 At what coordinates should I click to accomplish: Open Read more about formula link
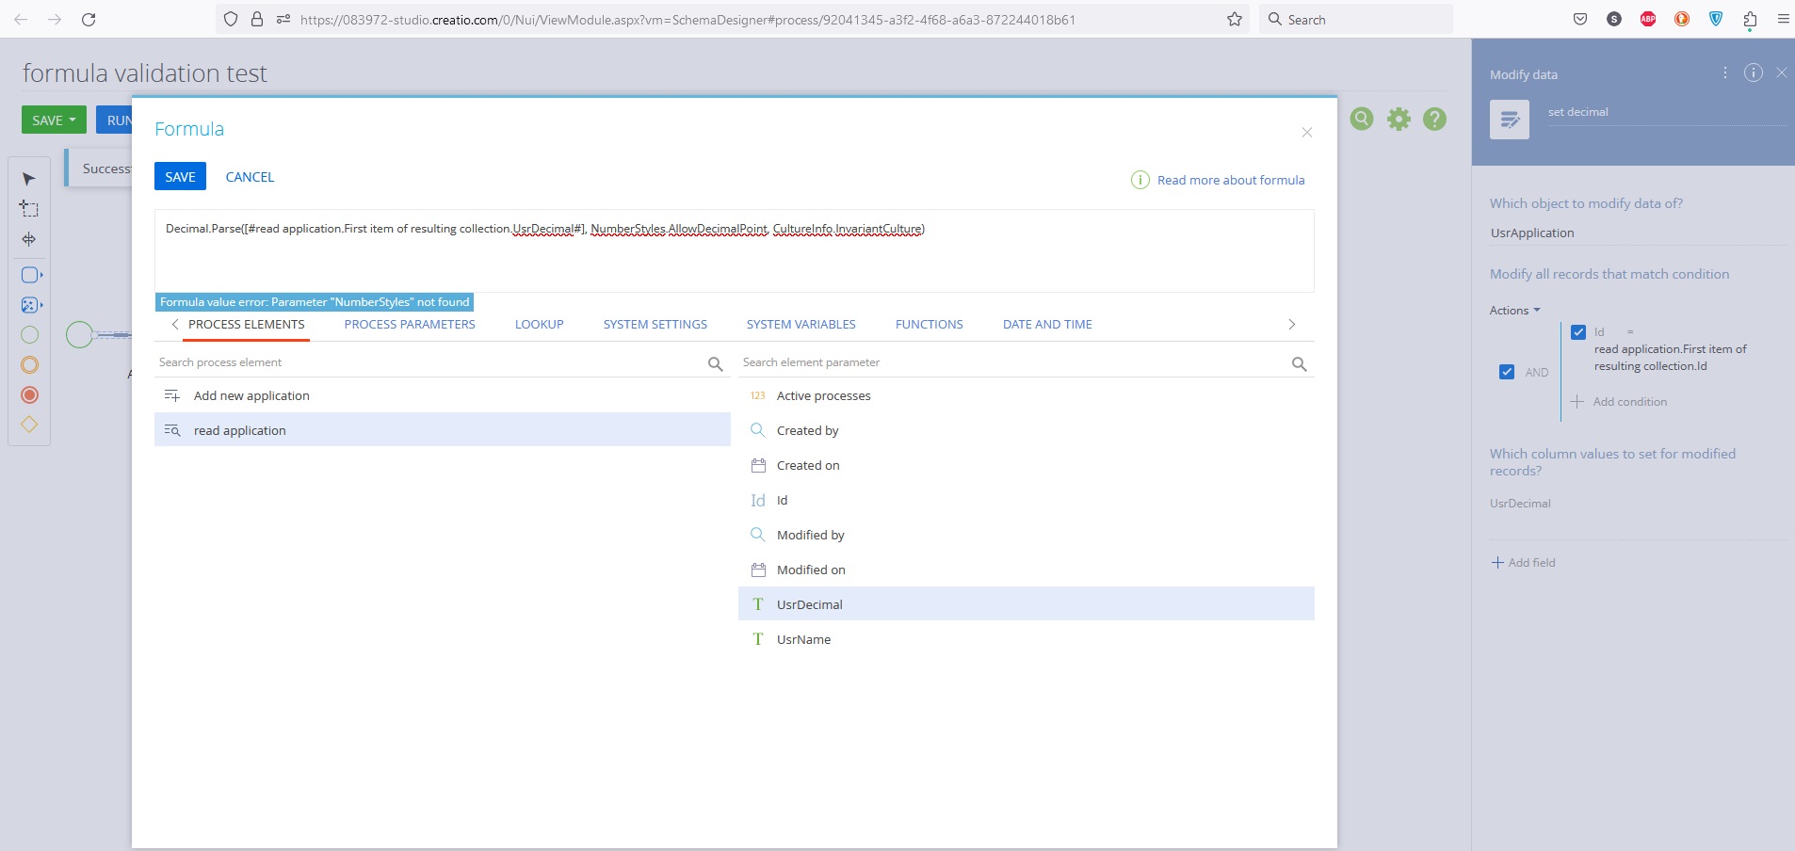[1230, 180]
